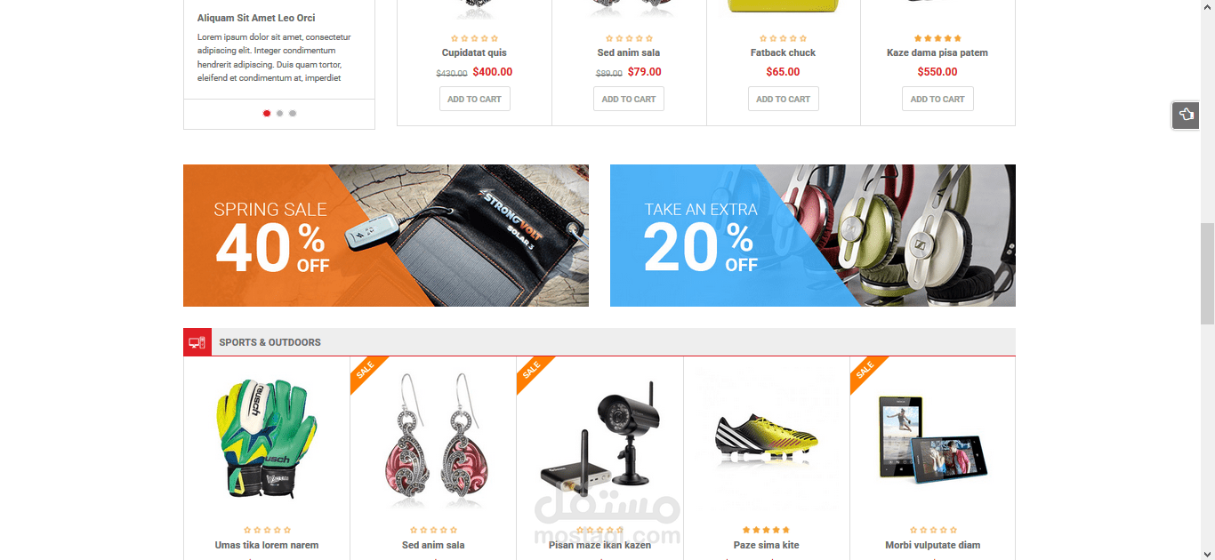
Task: Click the floating hand icon on right edge
Action: [1186, 115]
